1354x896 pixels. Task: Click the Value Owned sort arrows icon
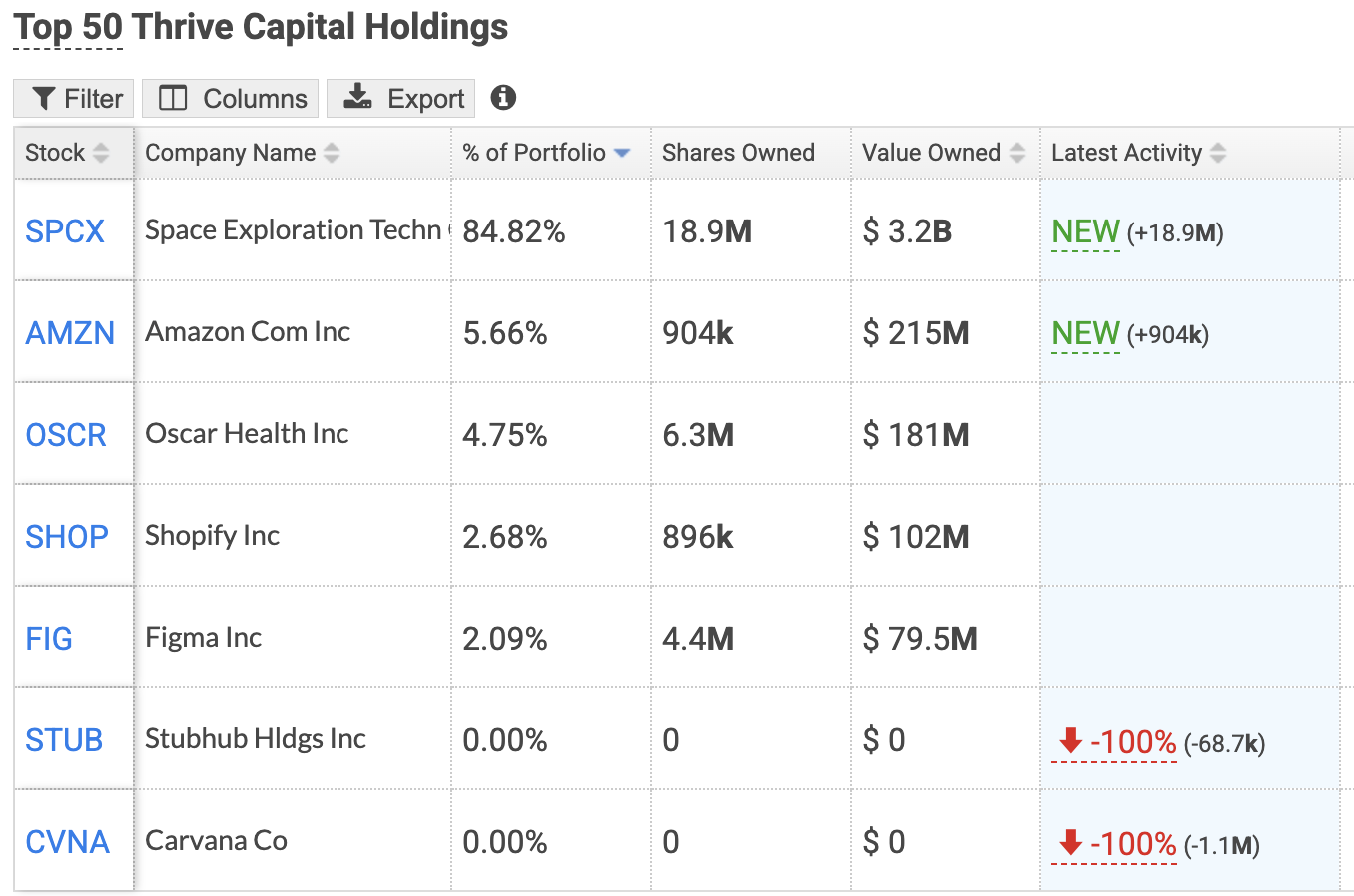tap(1017, 153)
